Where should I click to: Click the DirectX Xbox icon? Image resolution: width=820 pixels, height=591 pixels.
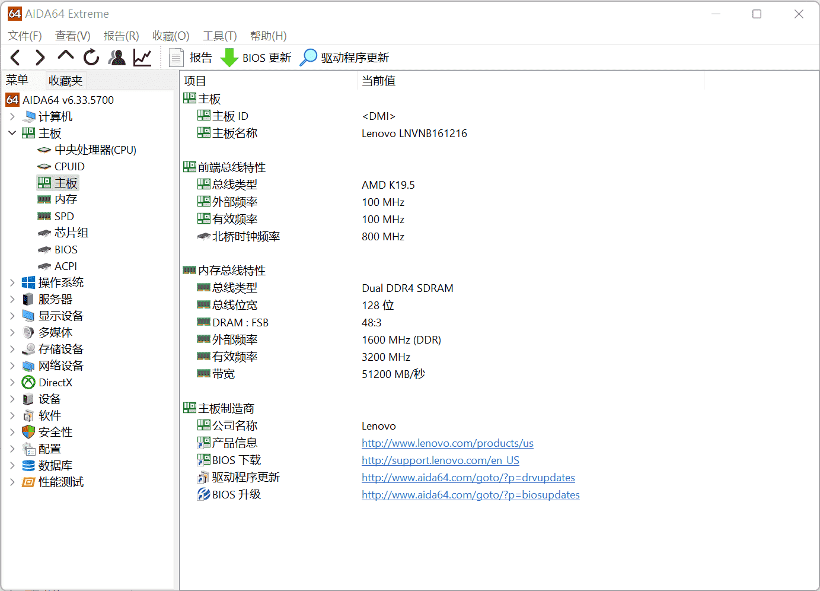pos(28,382)
